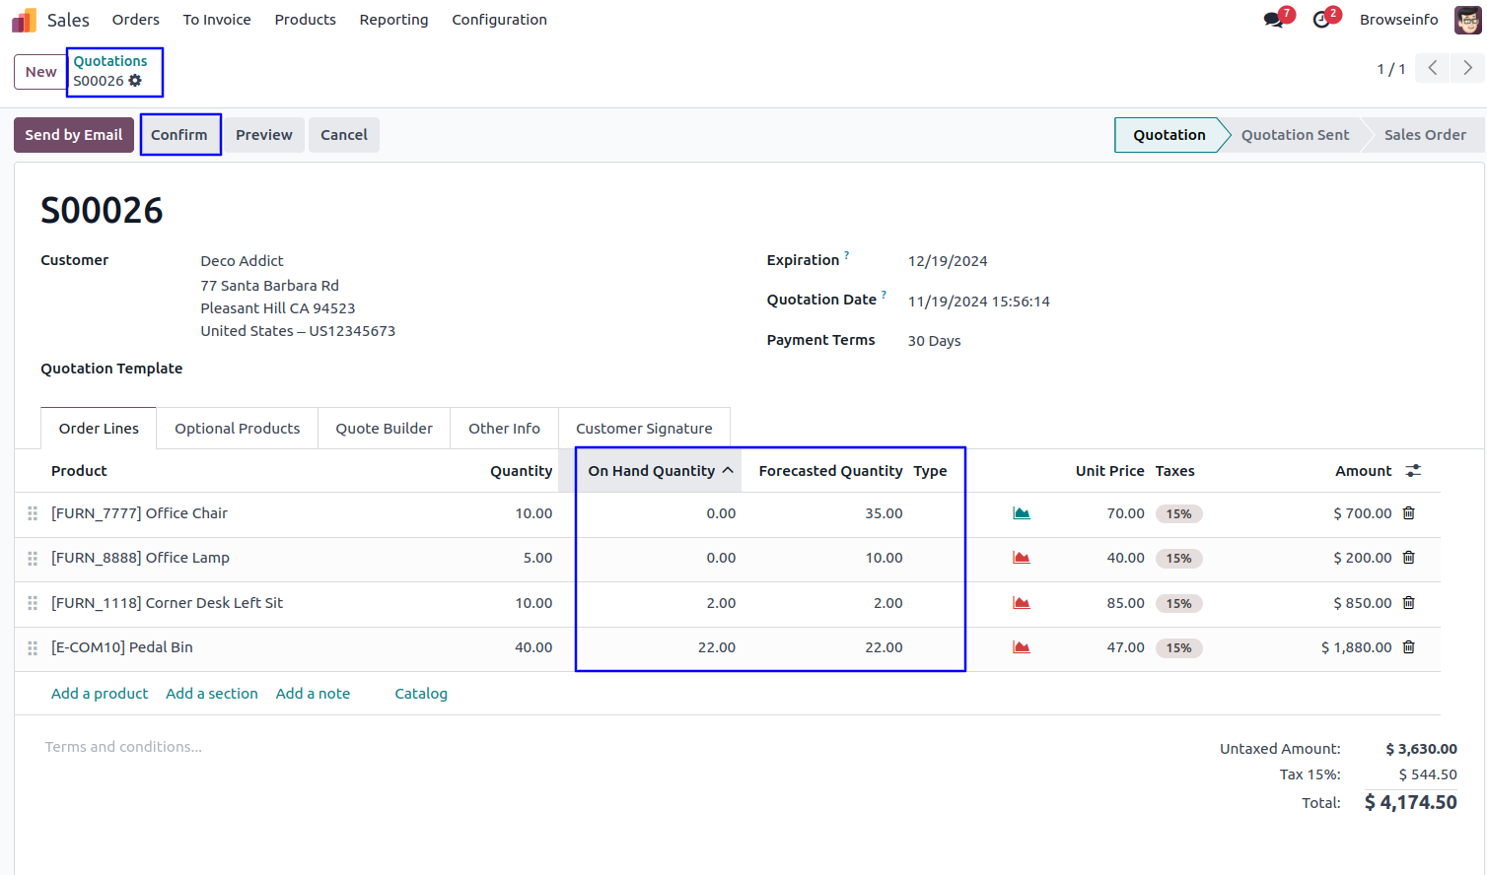Click the Add a product link
The height and width of the screenshot is (875, 1487).
click(100, 694)
